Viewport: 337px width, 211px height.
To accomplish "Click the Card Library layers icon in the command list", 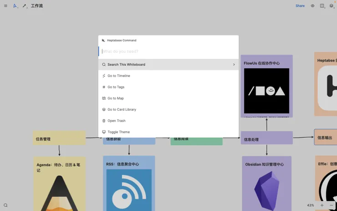I will 104,109.
